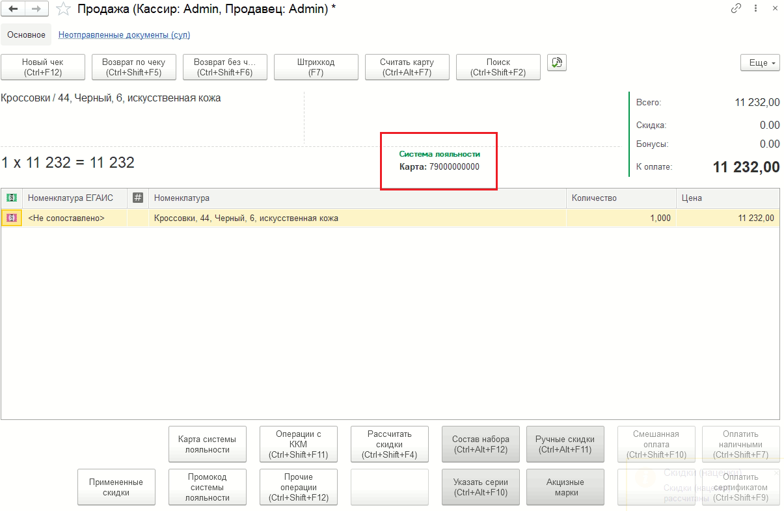The height and width of the screenshot is (511, 784).
Task: Open the Неотправленные документы link
Action: click(124, 35)
